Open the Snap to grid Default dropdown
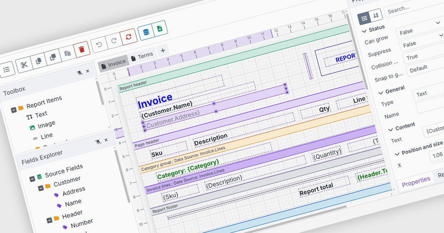Image resolution: width=444 pixels, height=233 pixels. pos(425,67)
